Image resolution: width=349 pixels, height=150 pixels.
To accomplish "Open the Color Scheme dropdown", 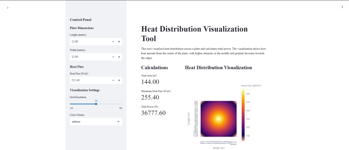I will point(92,121).
